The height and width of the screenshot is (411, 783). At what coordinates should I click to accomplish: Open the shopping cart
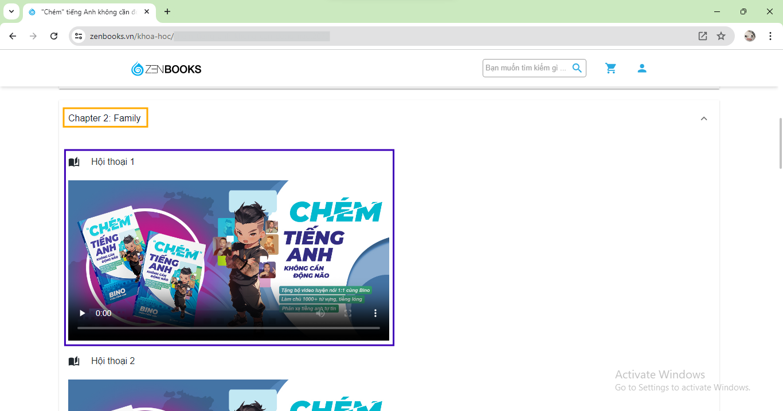tap(611, 68)
